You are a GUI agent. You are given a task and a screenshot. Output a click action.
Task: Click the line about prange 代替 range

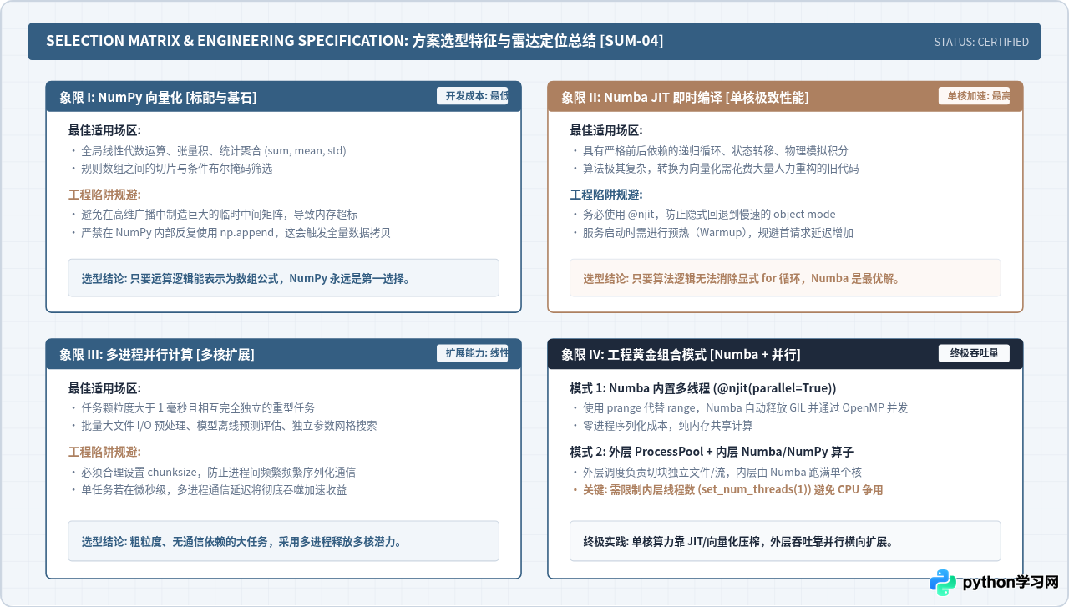pos(740,408)
